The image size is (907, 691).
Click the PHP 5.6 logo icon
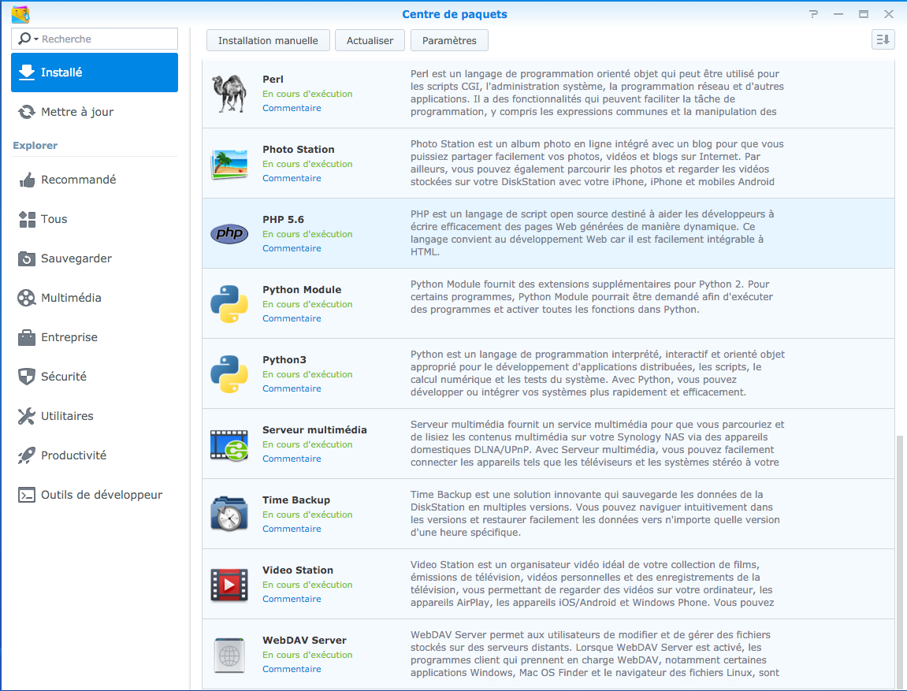point(229,233)
